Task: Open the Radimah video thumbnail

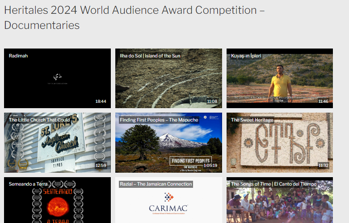Action: 58,78
